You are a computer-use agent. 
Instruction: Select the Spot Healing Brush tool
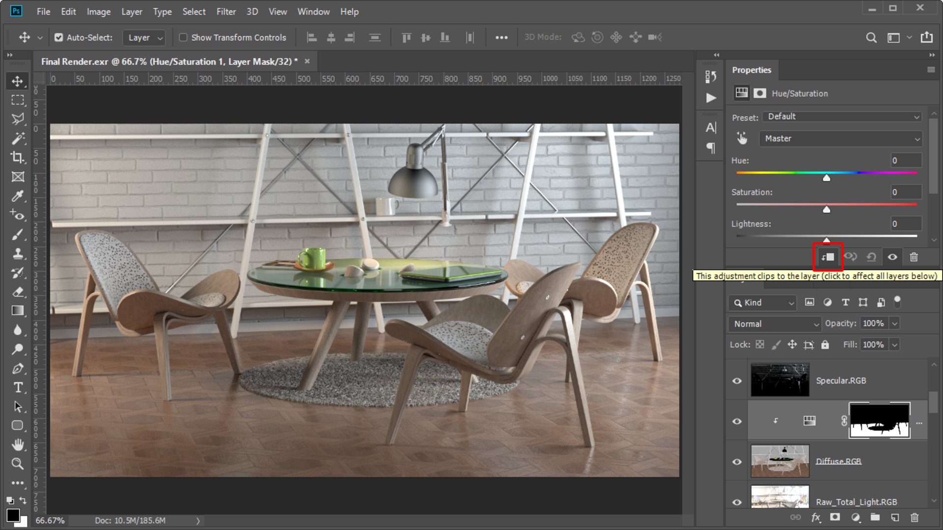pos(18,215)
